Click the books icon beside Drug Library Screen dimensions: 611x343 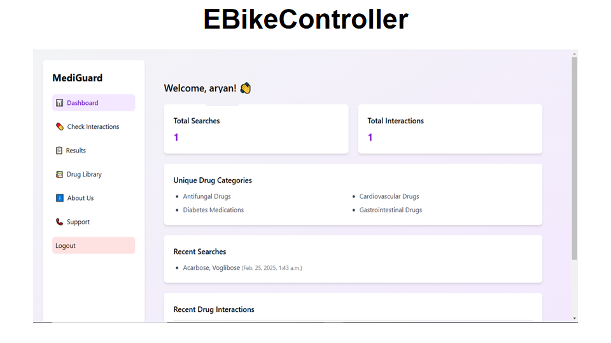point(59,174)
